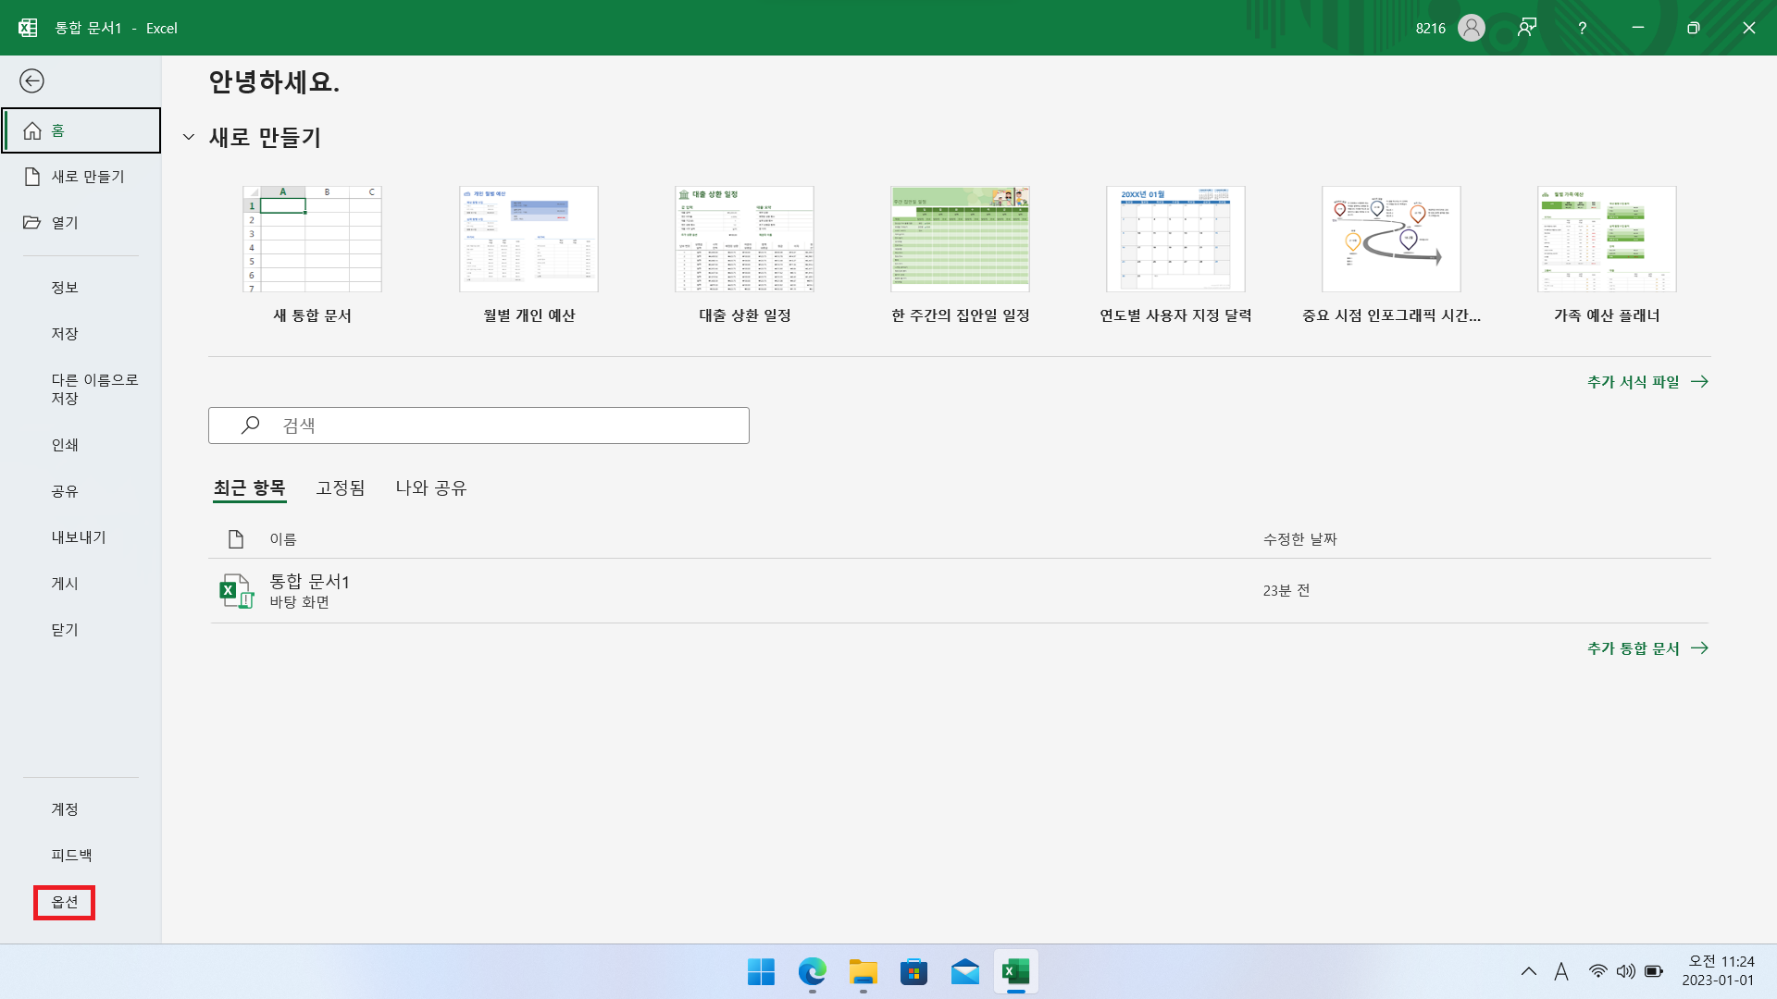Open 추가 통합 문서 link
The height and width of the screenshot is (999, 1777).
pos(1647,648)
